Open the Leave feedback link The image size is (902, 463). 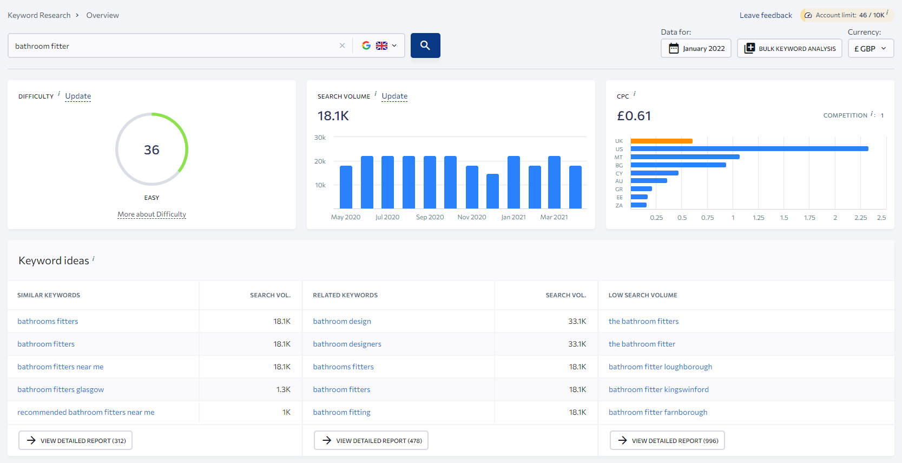[765, 15]
